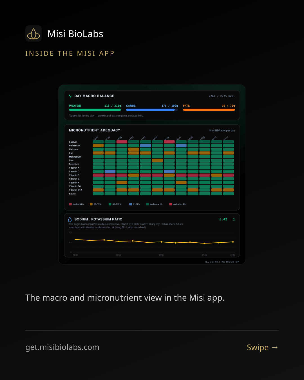Click the blue Potassium cell for 17/05

click(146, 146)
